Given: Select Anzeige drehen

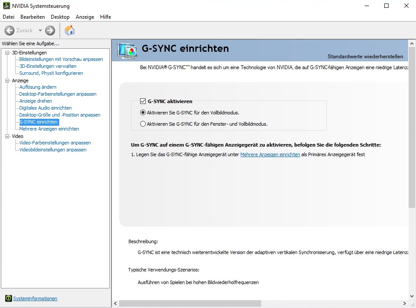Looking at the screenshot, I should click(x=36, y=101).
